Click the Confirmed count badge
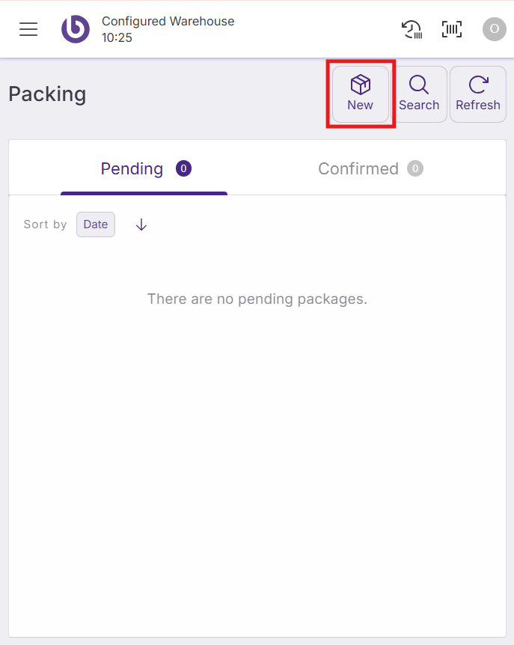 (x=415, y=168)
